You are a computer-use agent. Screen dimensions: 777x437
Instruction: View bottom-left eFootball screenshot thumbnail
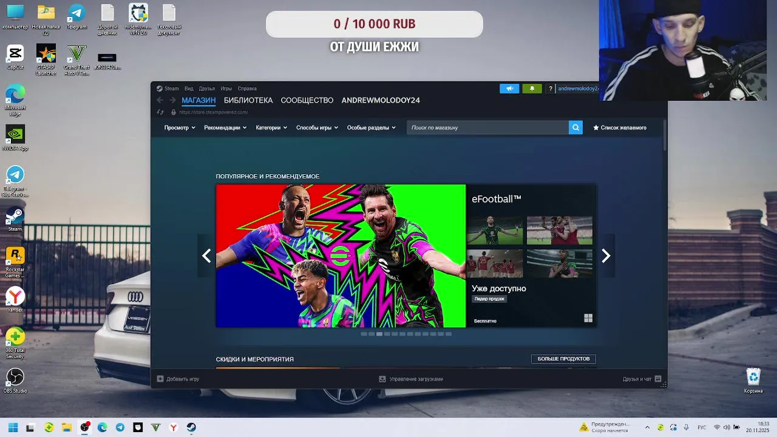(x=495, y=263)
